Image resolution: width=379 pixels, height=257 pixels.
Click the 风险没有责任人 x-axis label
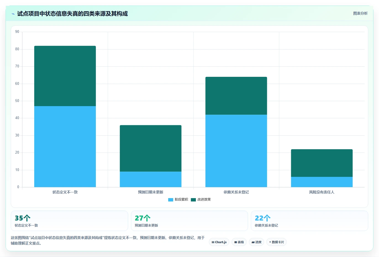[x=322, y=192]
